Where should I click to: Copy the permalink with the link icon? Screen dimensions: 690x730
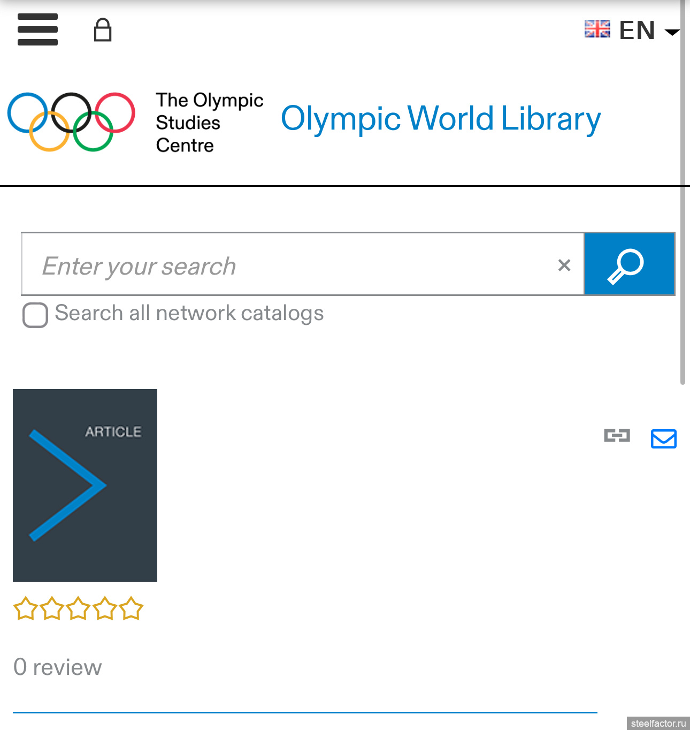(x=617, y=436)
